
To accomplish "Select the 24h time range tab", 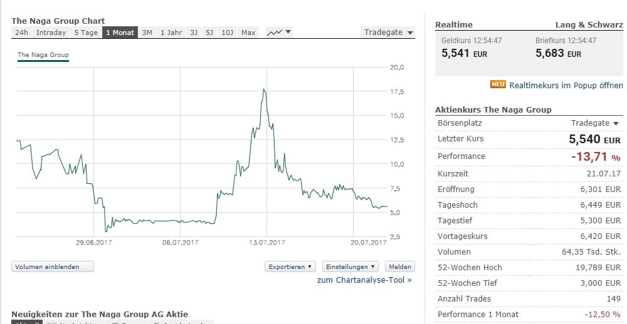I will [x=21, y=33].
